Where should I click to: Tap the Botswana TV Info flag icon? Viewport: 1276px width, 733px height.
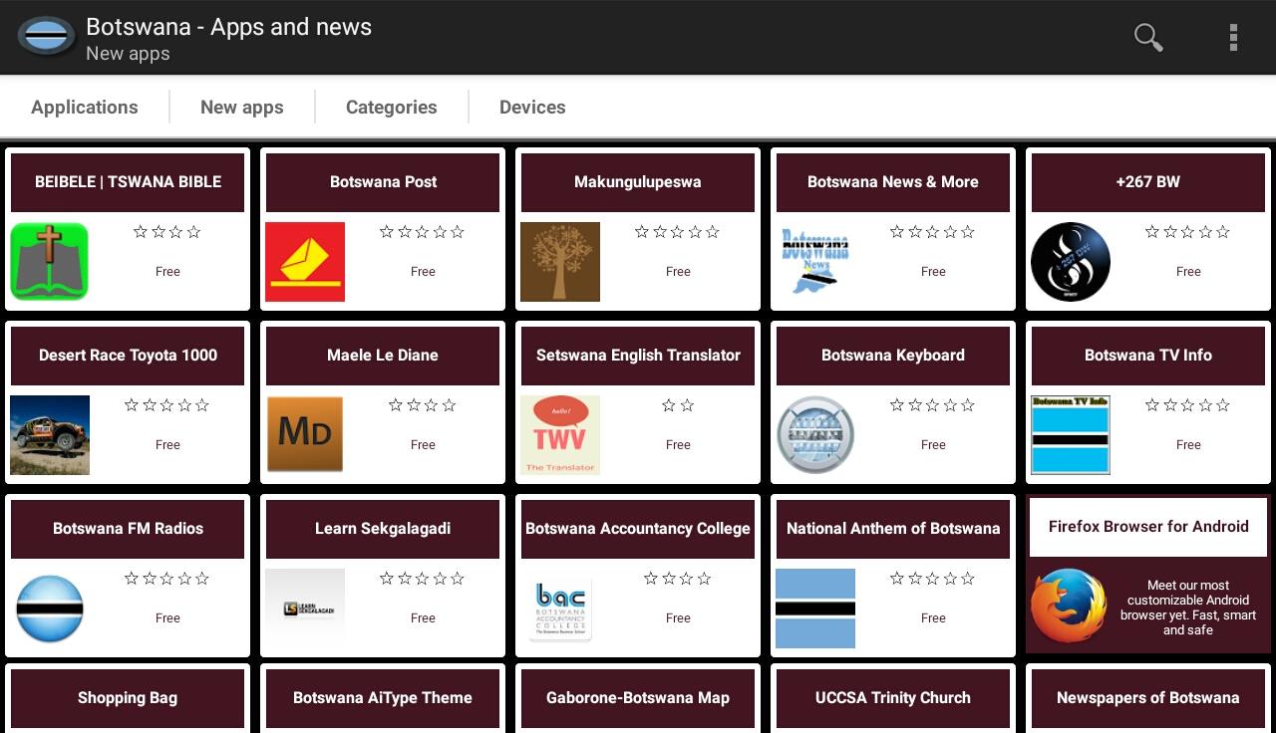coord(1071,435)
